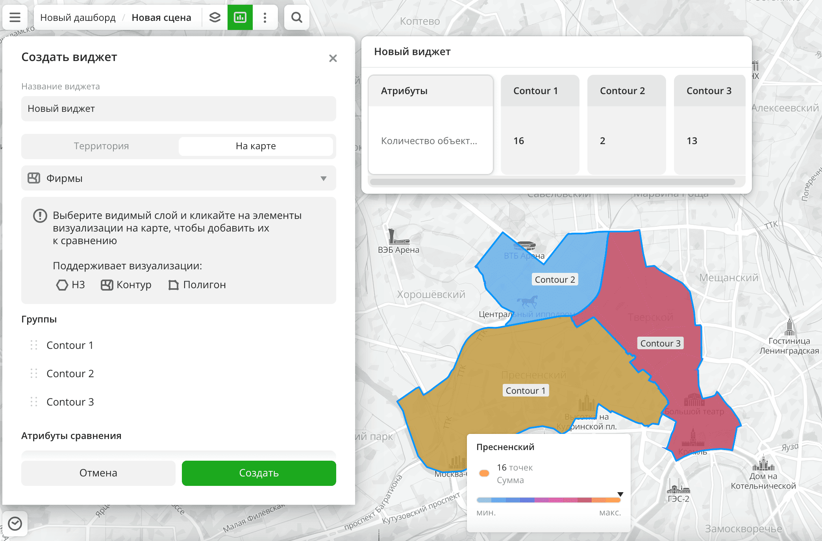Click the ГЭС-2 landmark icon
Screen dimensions: 822x541
click(x=678, y=487)
